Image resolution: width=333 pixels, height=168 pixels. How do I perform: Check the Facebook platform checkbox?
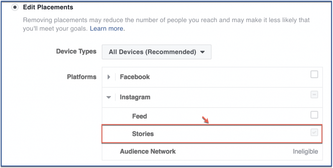pos(314,75)
